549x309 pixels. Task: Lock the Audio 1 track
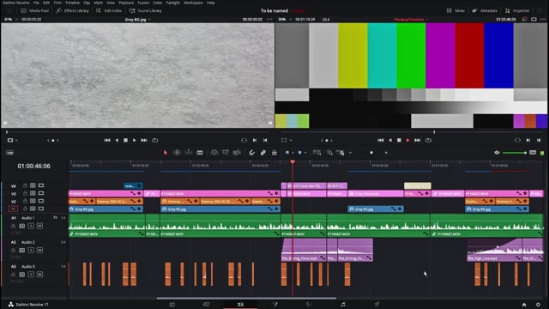click(14, 226)
